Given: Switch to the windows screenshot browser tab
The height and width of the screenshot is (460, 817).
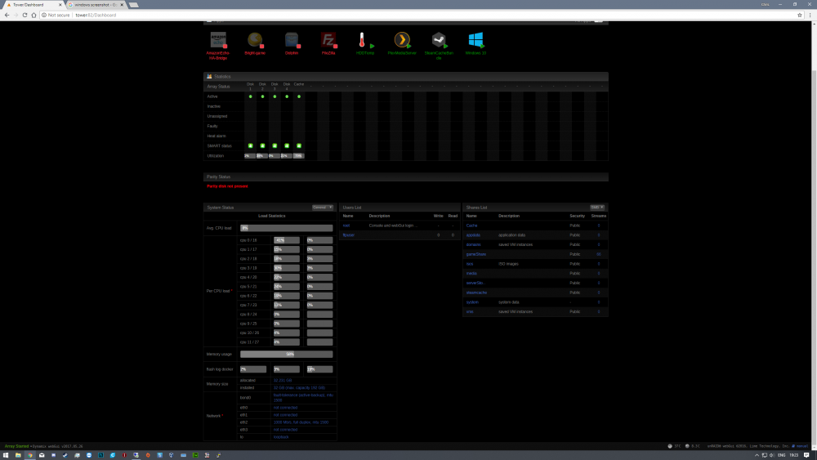Looking at the screenshot, I should tap(96, 5).
